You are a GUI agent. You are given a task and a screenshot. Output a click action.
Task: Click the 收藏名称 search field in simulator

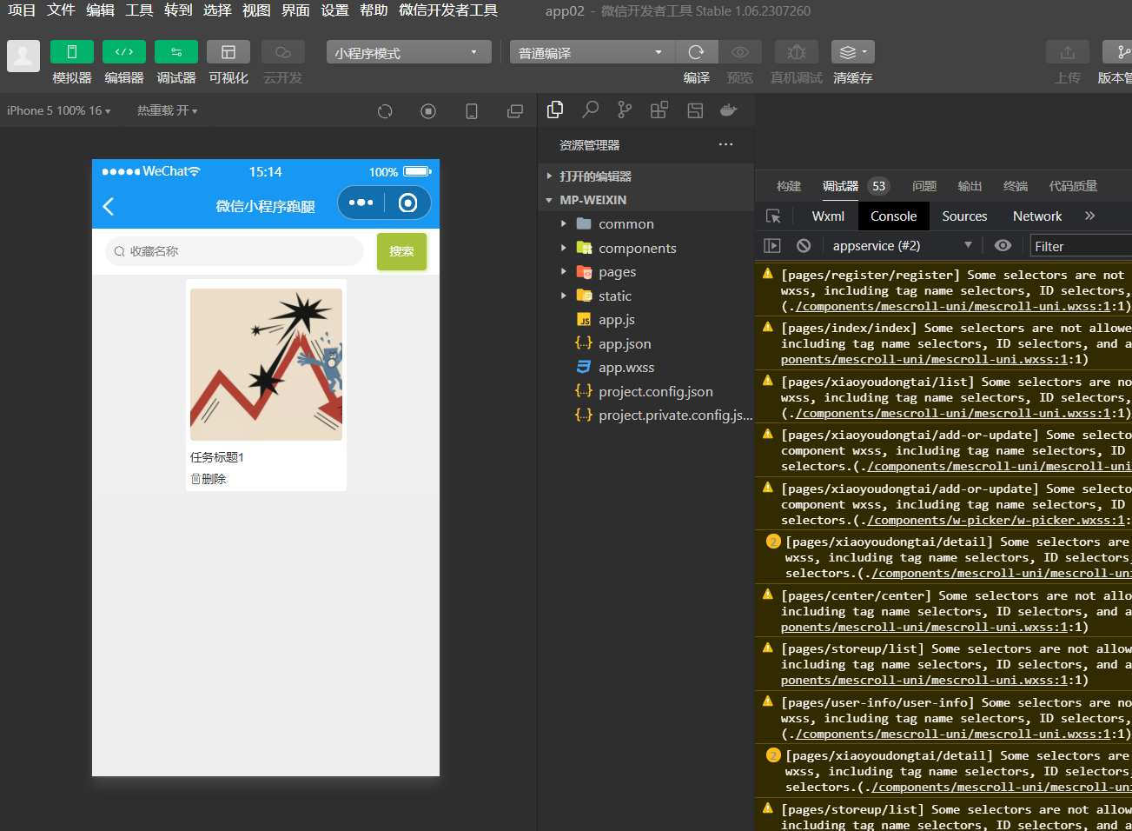click(x=235, y=251)
